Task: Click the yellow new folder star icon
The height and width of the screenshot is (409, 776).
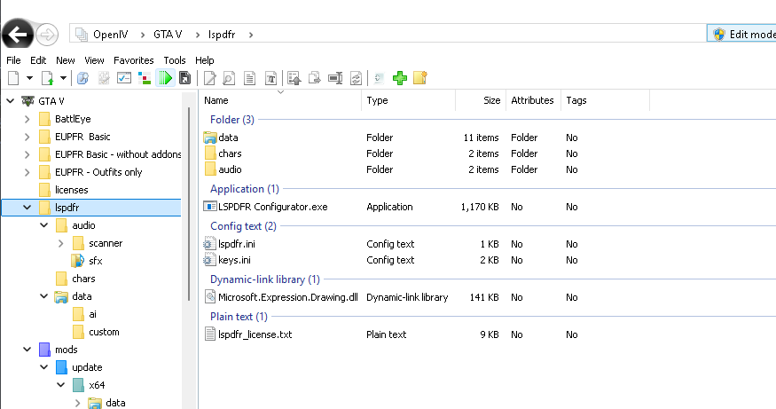Action: pos(420,78)
